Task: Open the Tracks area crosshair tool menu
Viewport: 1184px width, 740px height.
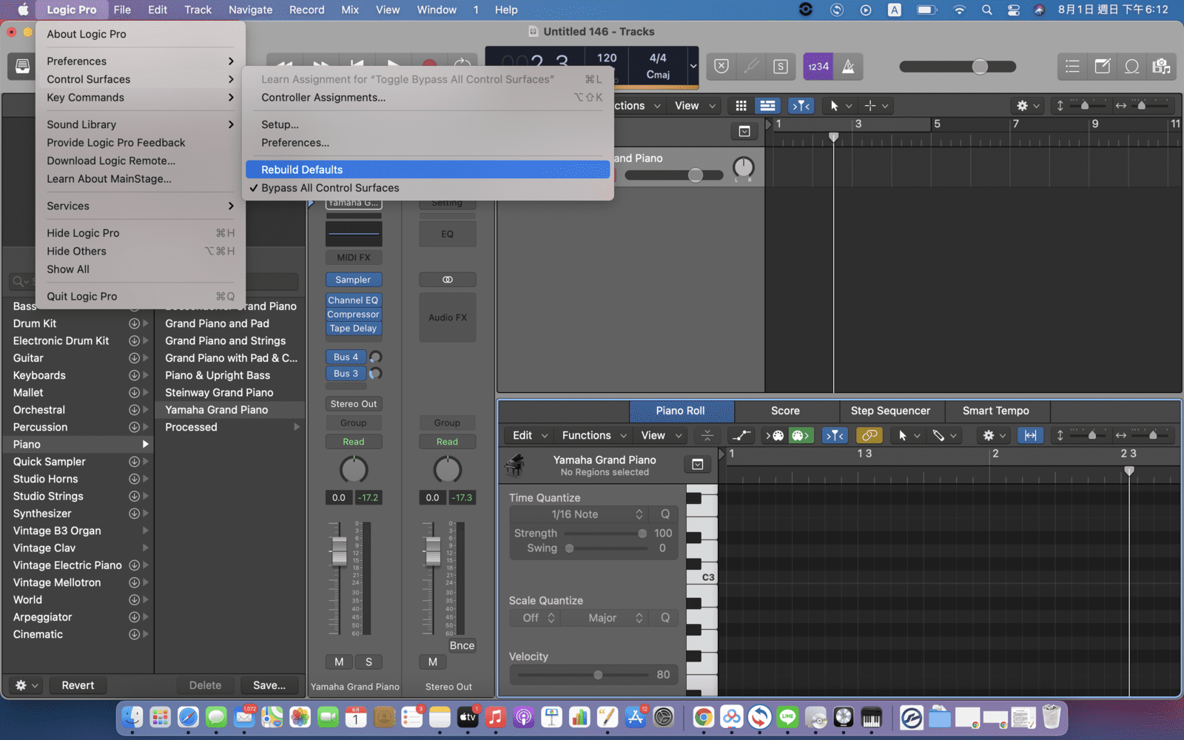Action: pos(877,106)
